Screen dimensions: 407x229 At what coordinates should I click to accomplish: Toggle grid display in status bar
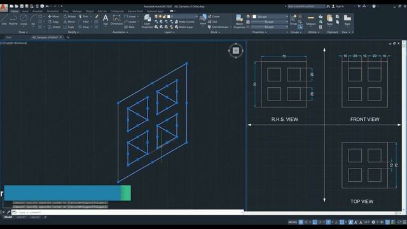301,222
